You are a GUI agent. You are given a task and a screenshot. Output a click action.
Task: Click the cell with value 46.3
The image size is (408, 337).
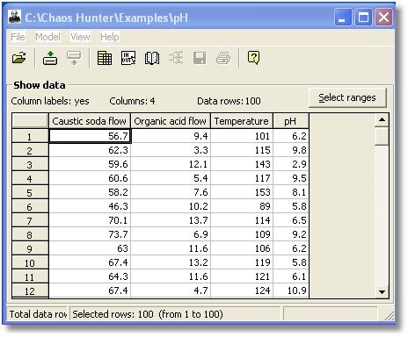pos(90,206)
